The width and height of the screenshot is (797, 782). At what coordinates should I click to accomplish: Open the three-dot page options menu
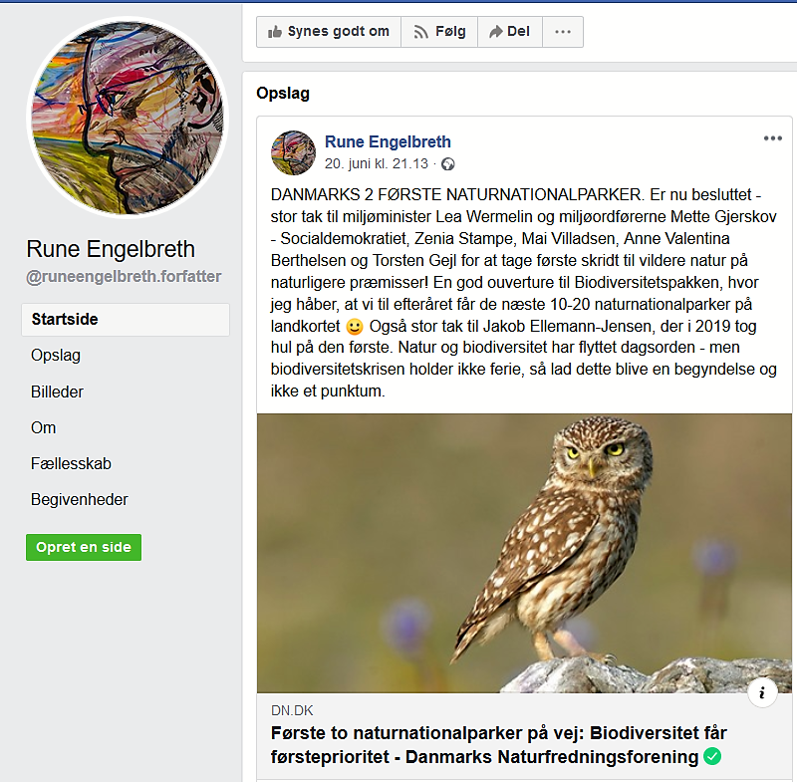coord(563,32)
